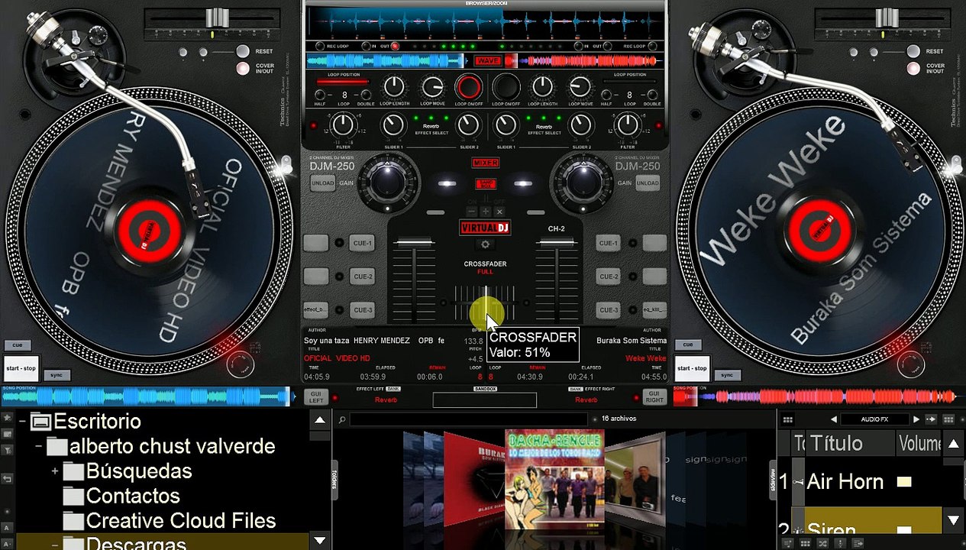Screen dimensions: 966x550
Task: Set left deck loop OUT point
Action: pos(394,47)
